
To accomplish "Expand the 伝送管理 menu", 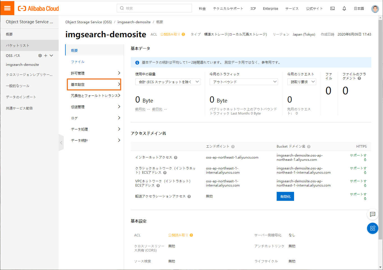I will tap(94, 107).
